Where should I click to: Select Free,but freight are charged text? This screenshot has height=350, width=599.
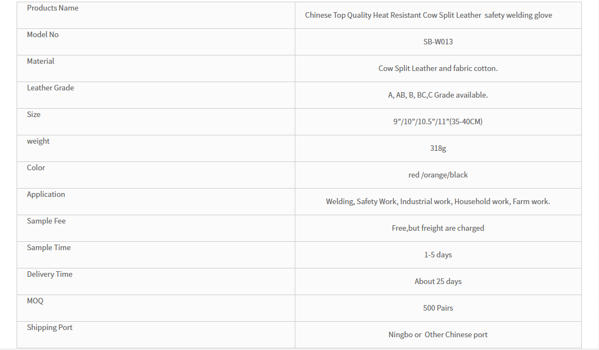438,228
